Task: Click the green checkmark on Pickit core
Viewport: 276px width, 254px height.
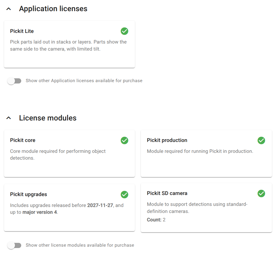Action: click(124, 140)
